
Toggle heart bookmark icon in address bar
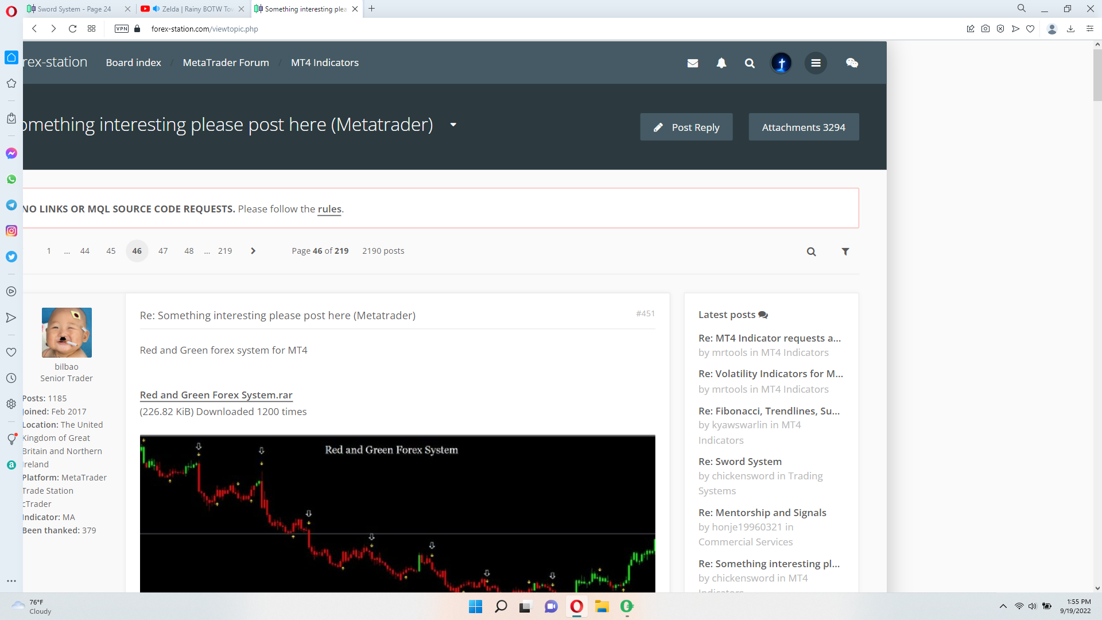click(1030, 29)
